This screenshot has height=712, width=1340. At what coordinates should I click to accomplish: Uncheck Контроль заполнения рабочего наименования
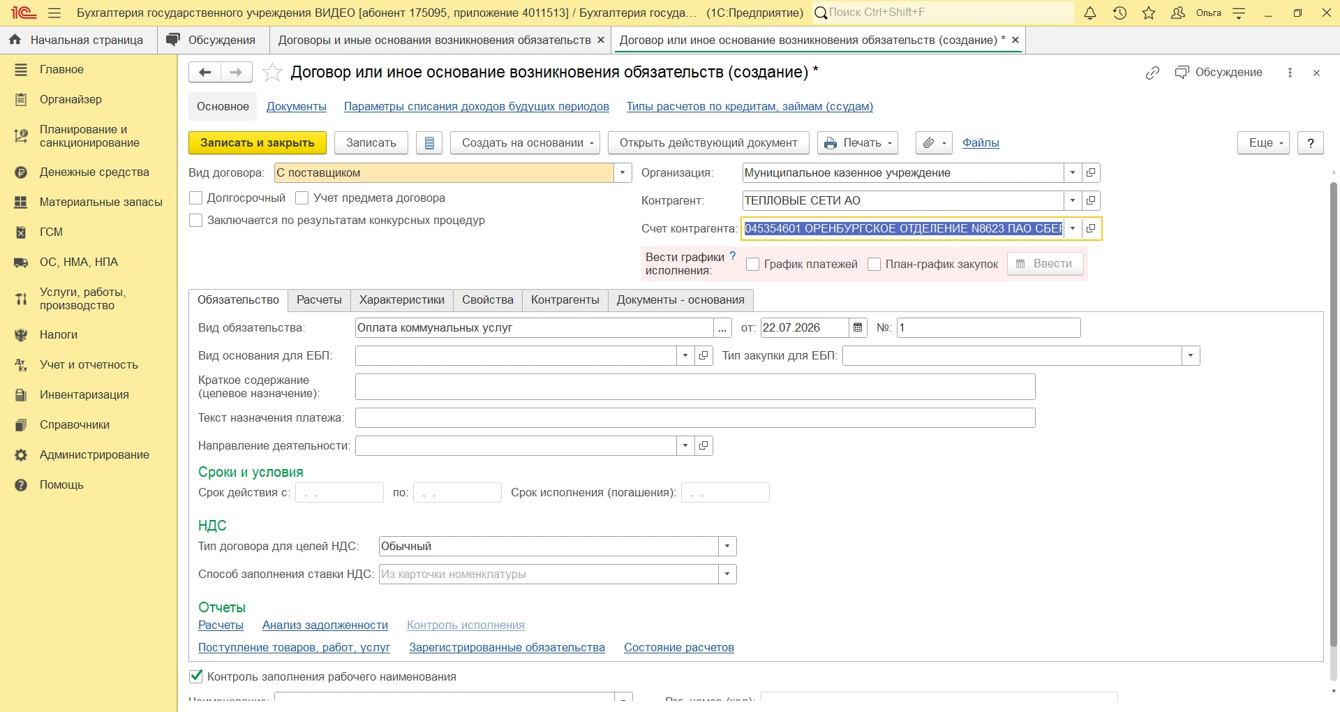click(196, 676)
